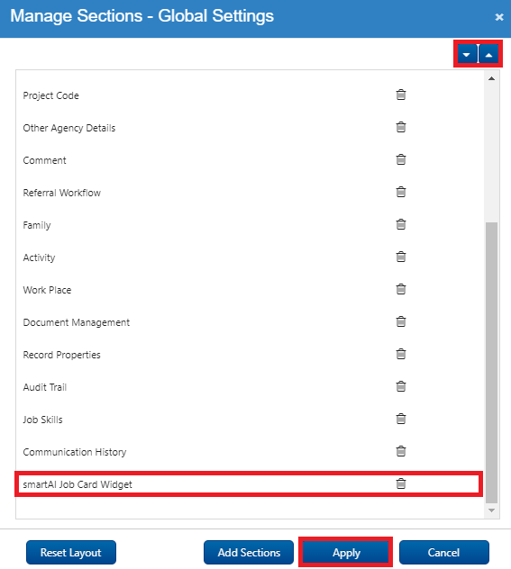Select the Work Place section row
This screenshot has width=511, height=569.
click(250, 290)
